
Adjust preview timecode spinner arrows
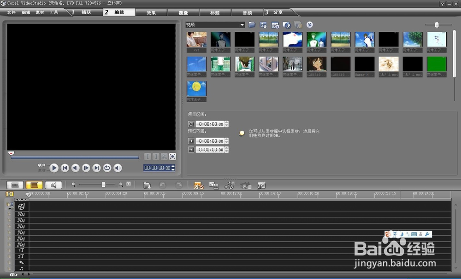pyautogui.click(x=173, y=168)
